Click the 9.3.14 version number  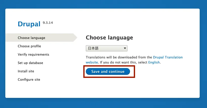click(x=48, y=23)
